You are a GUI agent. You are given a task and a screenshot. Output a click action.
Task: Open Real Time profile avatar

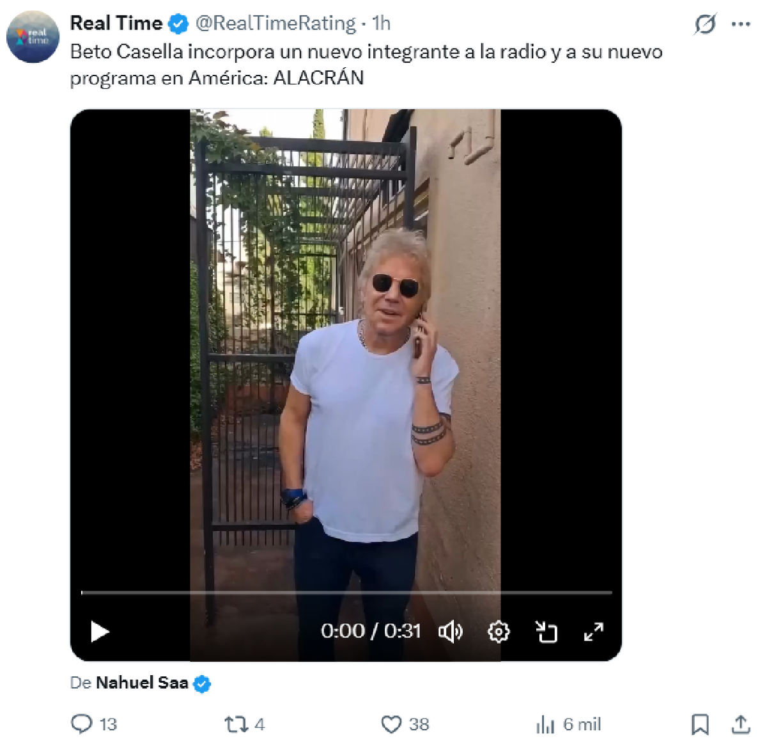[33, 36]
